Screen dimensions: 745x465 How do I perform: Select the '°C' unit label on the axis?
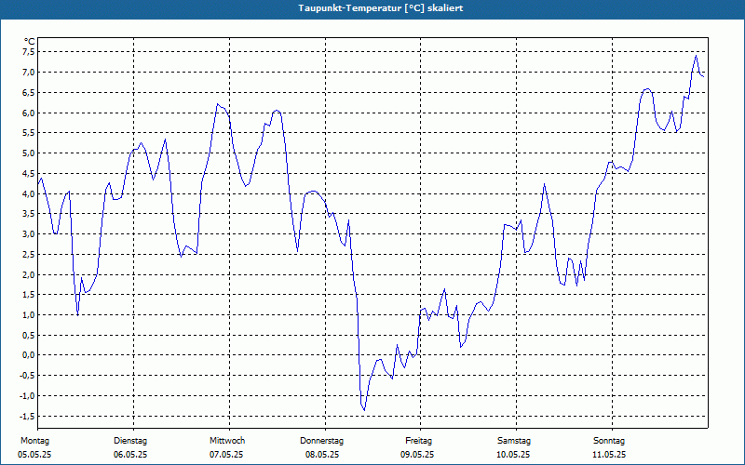(30, 42)
